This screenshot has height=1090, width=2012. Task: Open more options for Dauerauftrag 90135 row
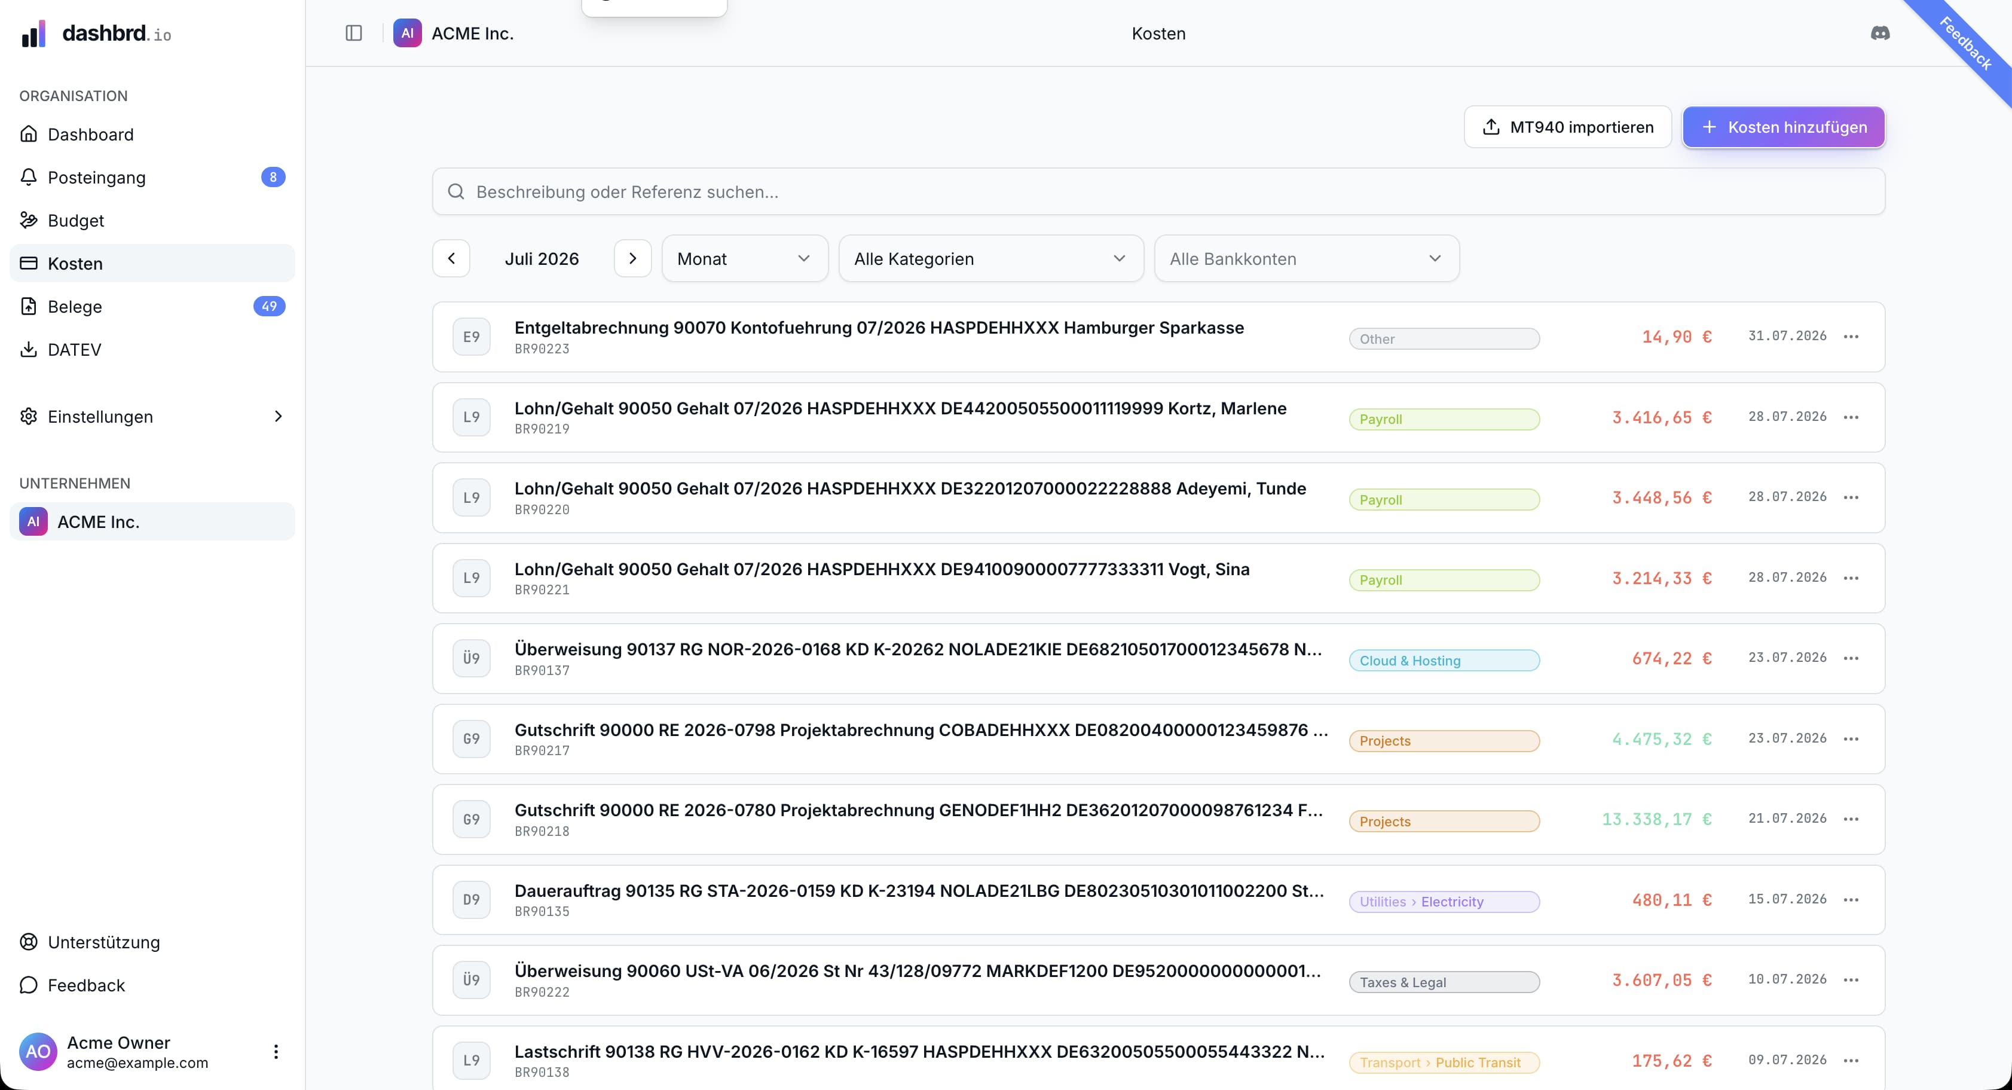[x=1851, y=899]
